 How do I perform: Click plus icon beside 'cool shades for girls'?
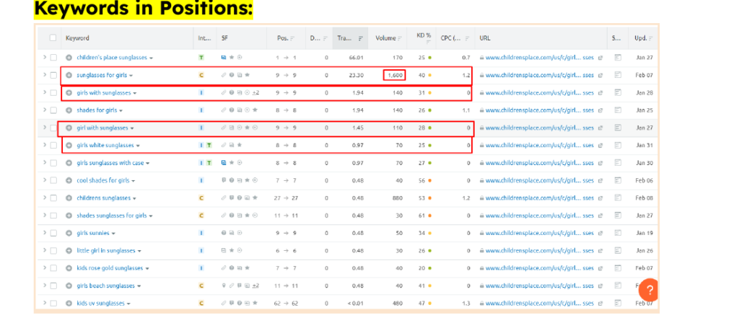(69, 181)
